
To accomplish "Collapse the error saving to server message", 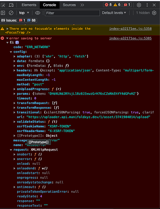I will (x=8, y=38).
